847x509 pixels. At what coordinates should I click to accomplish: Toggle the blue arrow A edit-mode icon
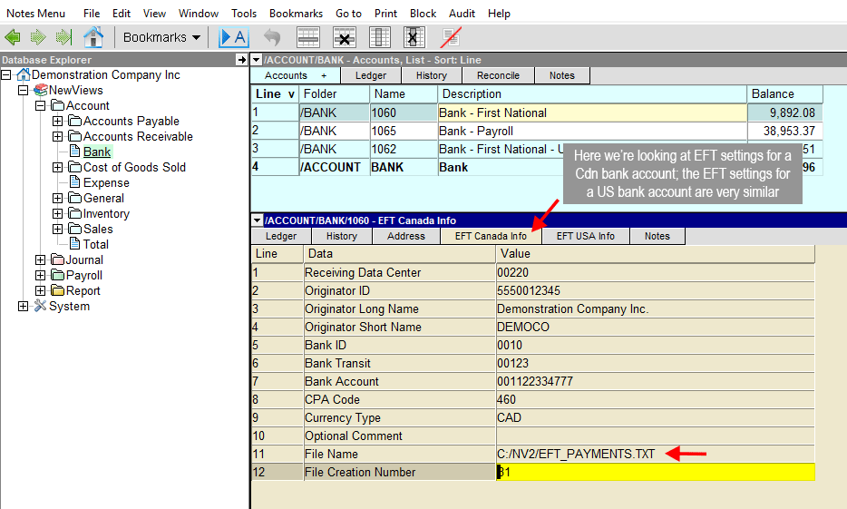pyautogui.click(x=233, y=37)
